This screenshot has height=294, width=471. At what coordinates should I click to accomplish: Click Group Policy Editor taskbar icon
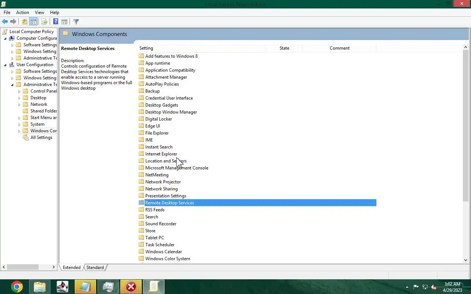tap(154, 287)
